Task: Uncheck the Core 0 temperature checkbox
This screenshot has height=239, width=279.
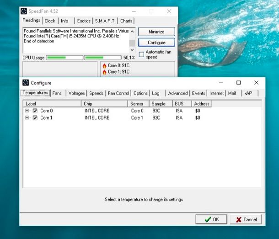Action: point(35,111)
